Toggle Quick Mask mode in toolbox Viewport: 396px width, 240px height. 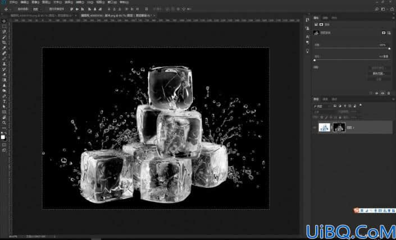coord(4,145)
